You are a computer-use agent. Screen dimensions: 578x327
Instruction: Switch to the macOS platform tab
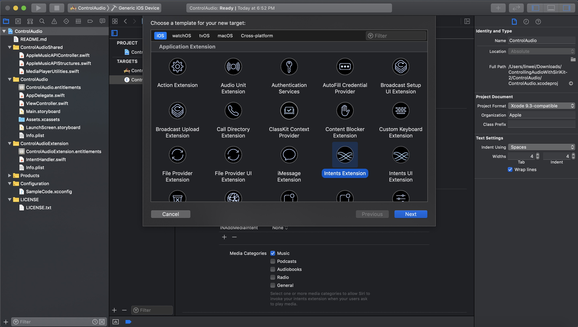pyautogui.click(x=225, y=36)
